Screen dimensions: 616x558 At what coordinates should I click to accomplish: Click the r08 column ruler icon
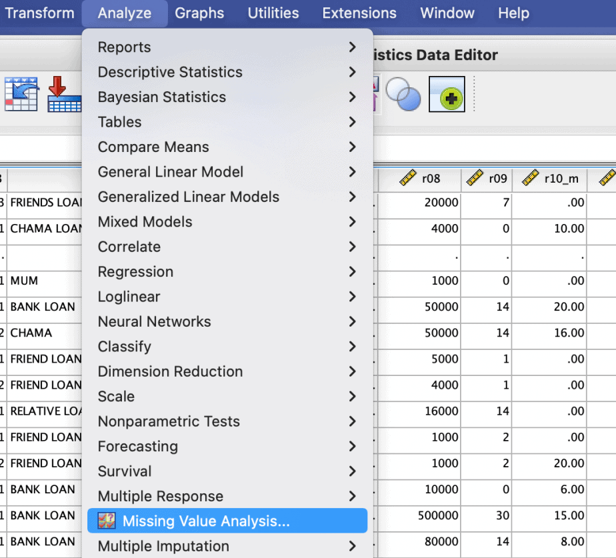pyautogui.click(x=408, y=177)
